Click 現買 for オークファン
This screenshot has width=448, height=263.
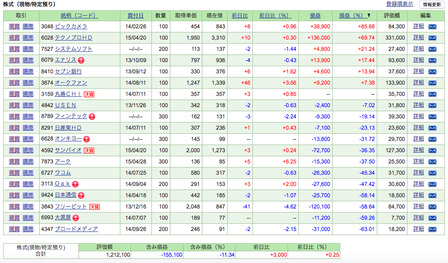point(14,83)
